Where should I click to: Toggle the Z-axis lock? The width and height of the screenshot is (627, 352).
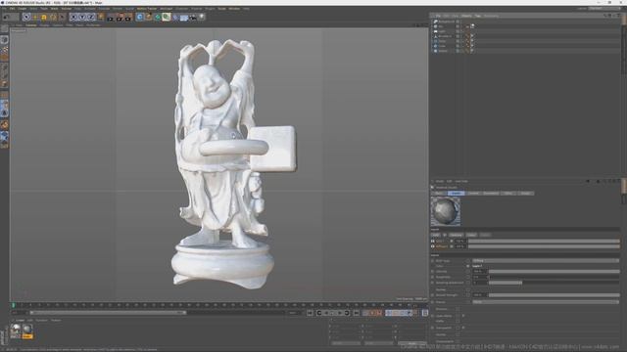[91, 18]
